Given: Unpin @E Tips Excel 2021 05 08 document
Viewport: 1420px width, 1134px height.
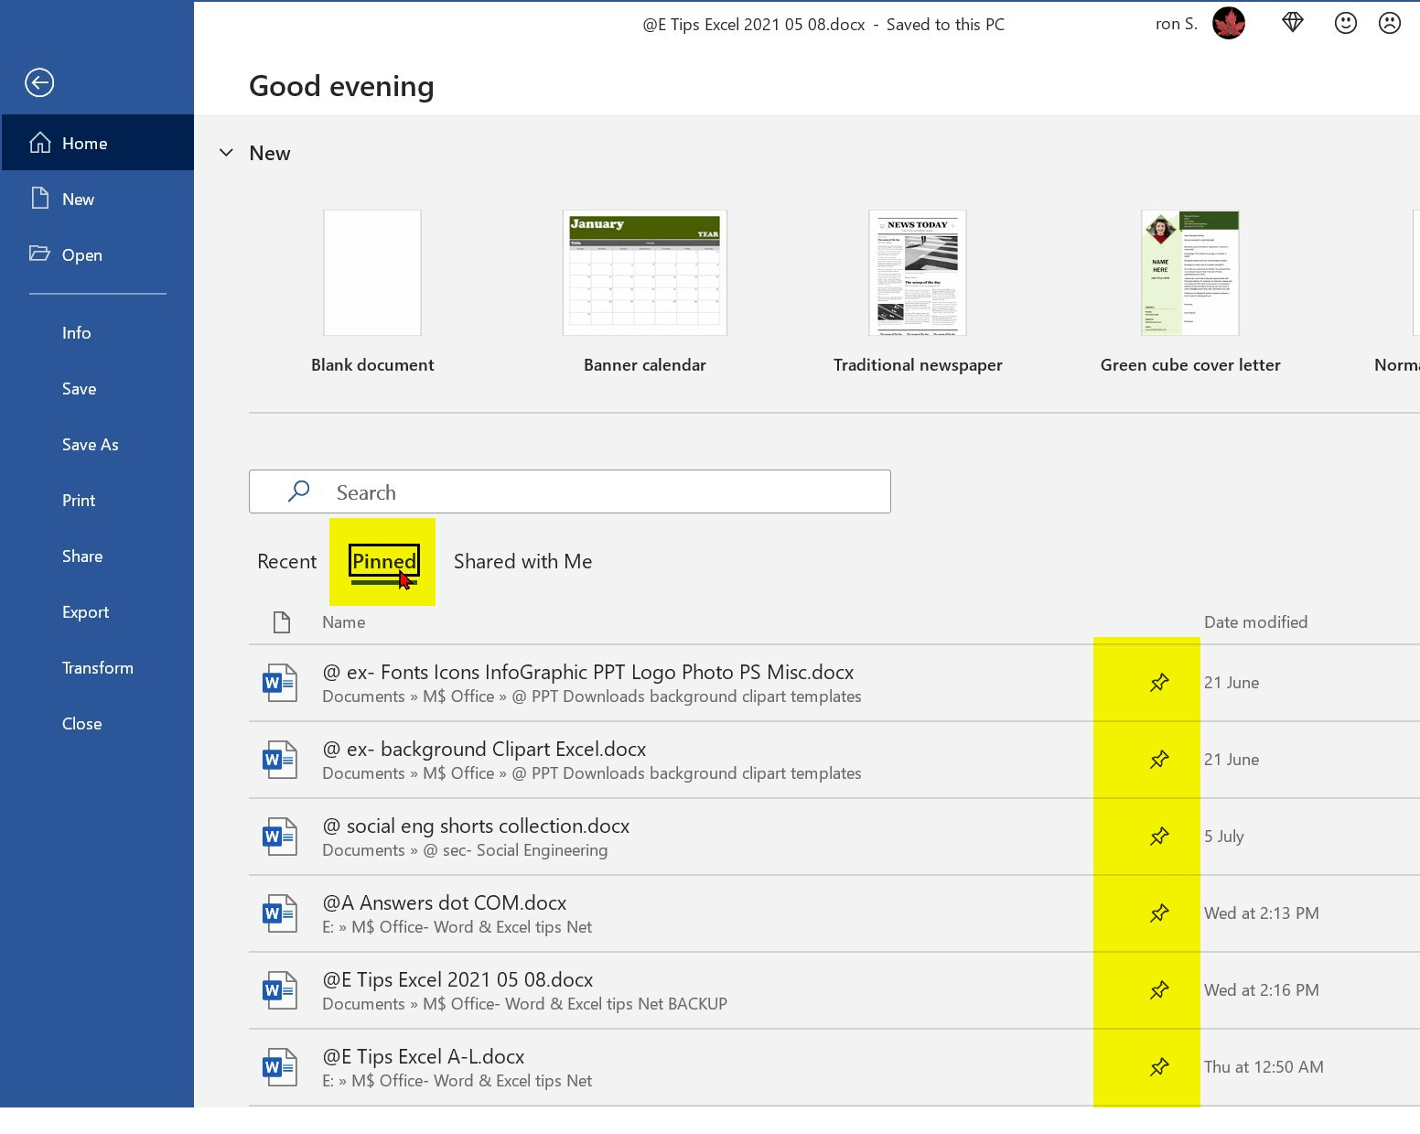Looking at the screenshot, I should [x=1159, y=990].
